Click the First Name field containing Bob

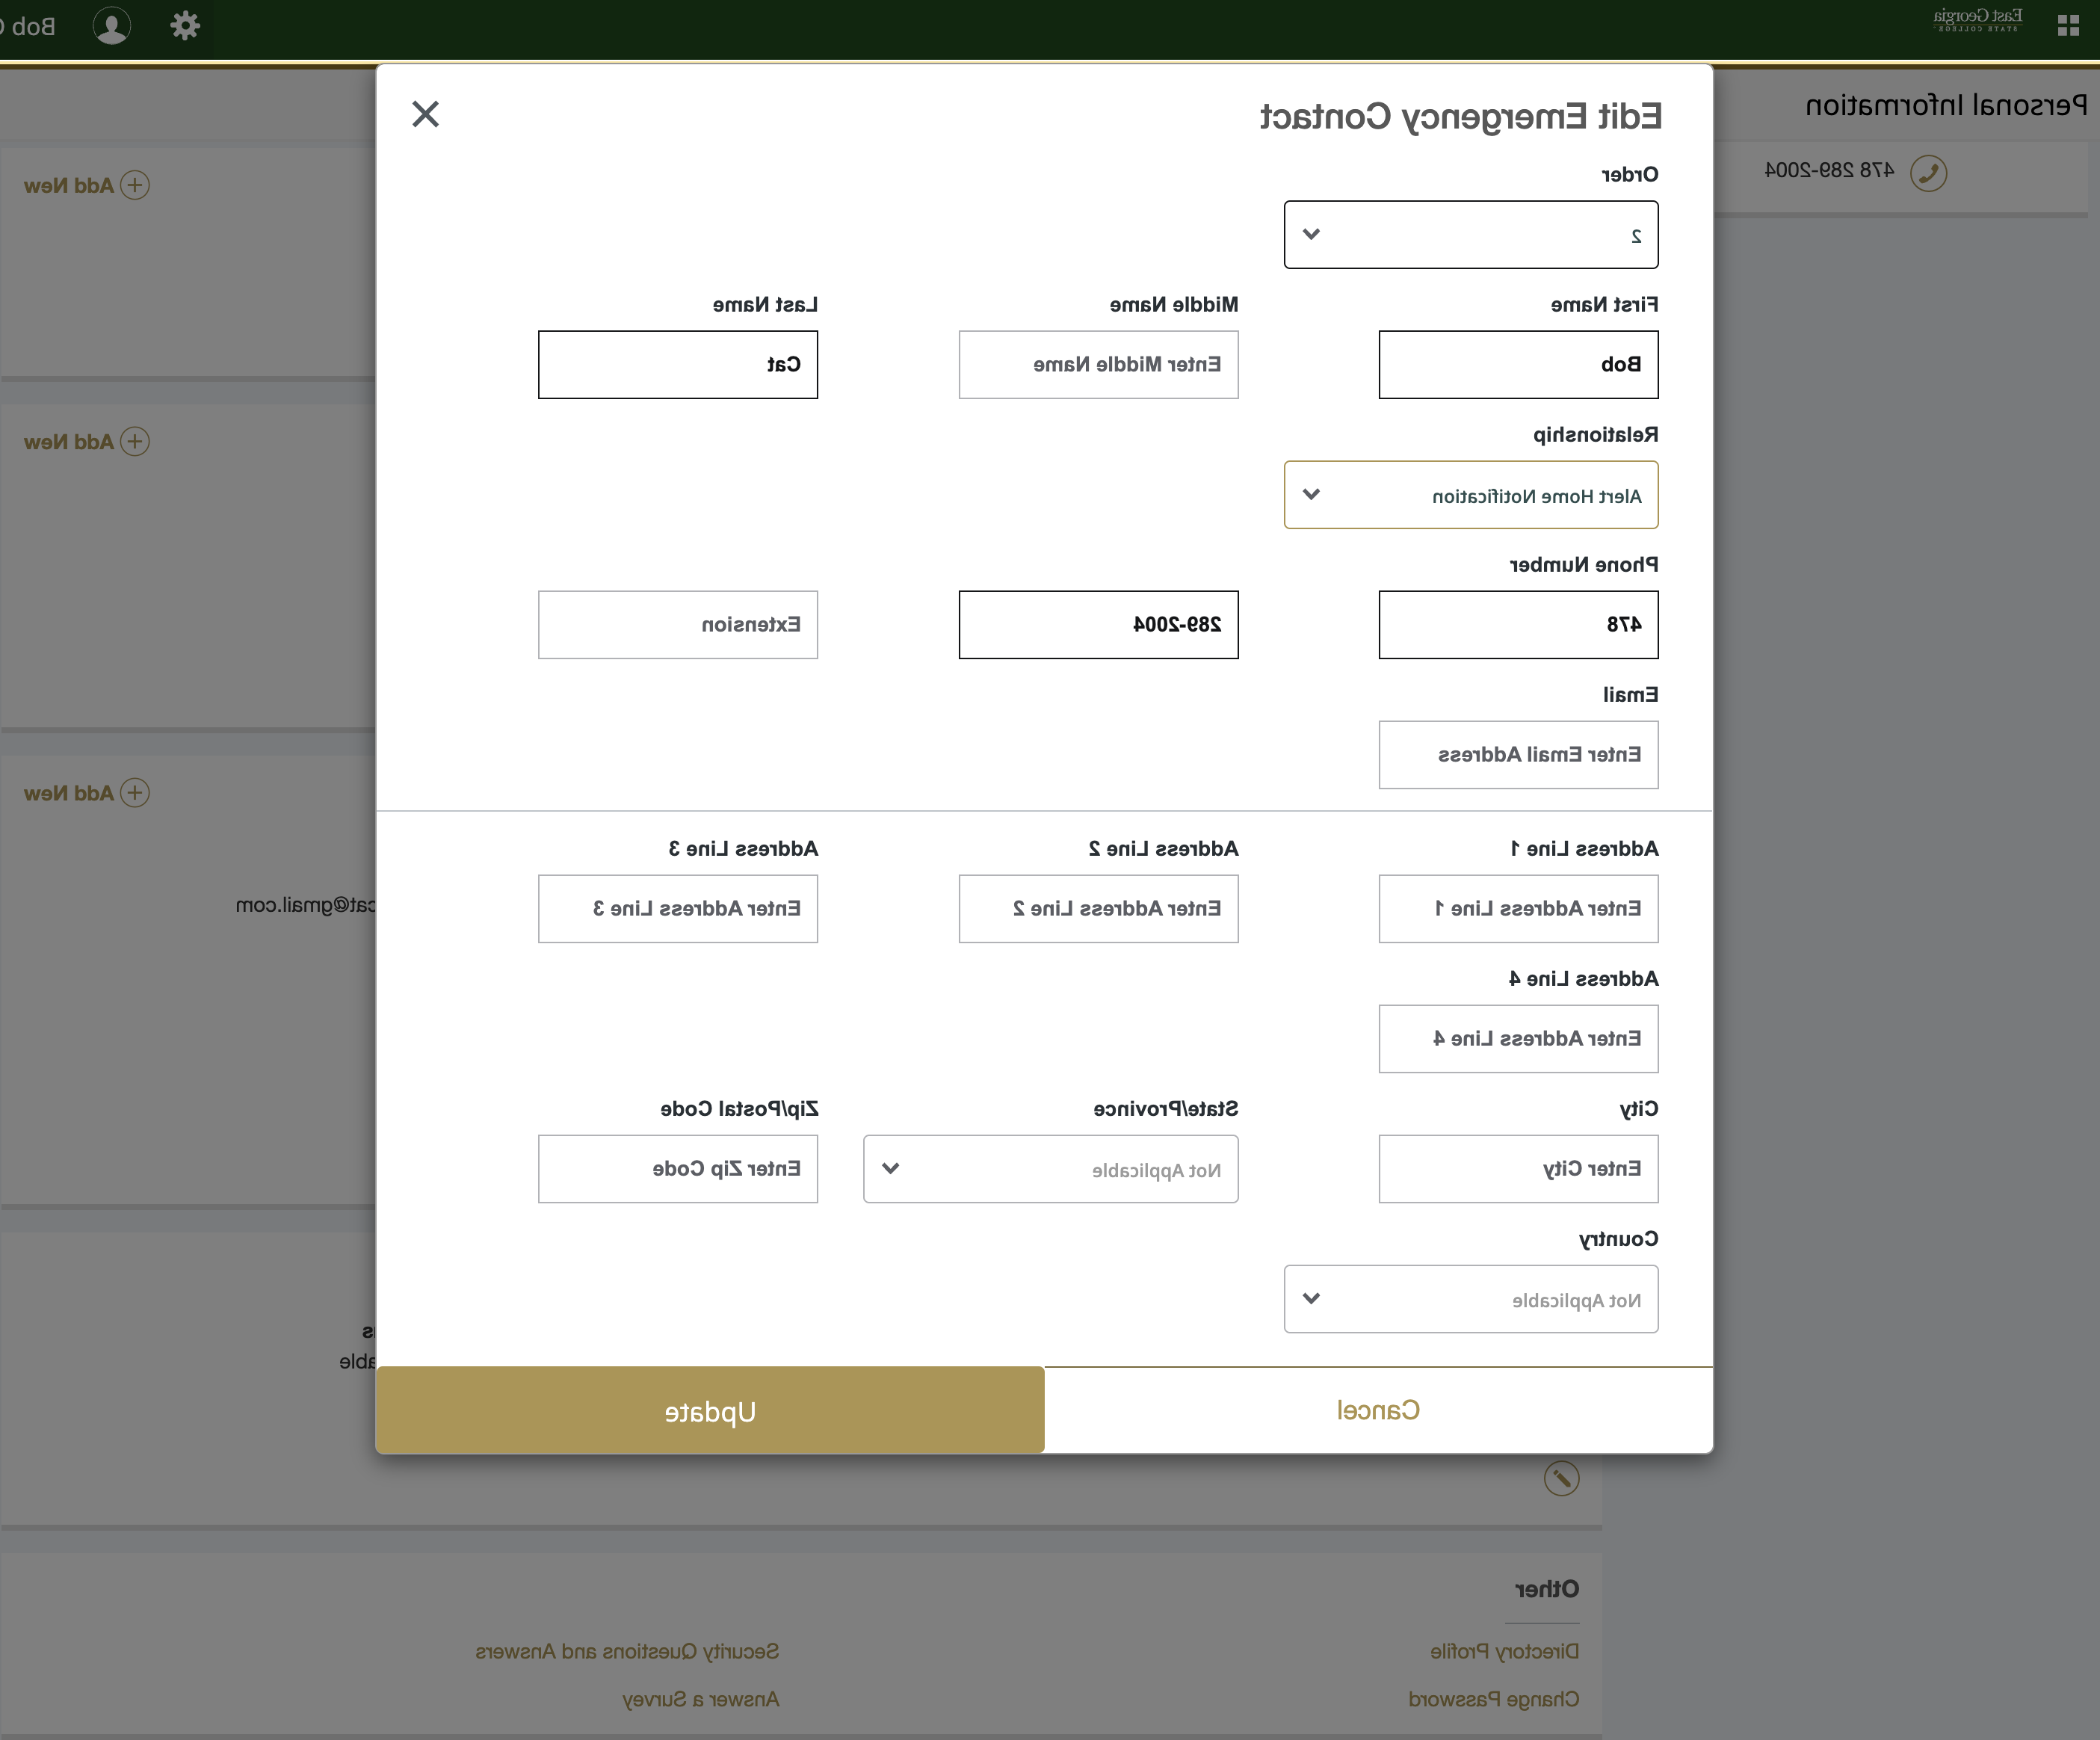click(1518, 365)
